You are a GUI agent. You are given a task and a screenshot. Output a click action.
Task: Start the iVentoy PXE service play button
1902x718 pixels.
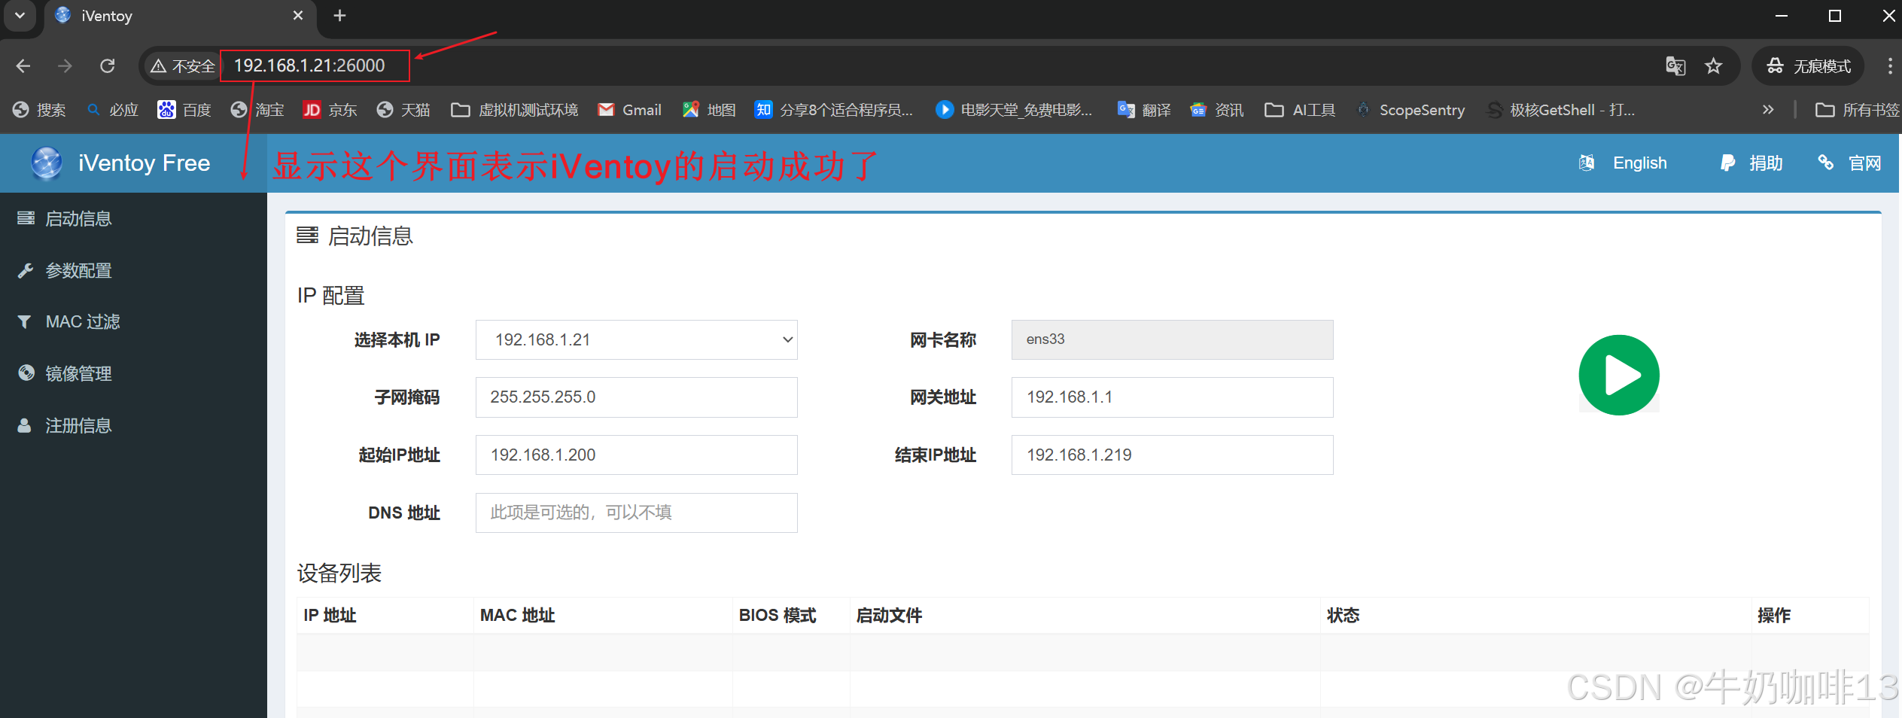1619,375
